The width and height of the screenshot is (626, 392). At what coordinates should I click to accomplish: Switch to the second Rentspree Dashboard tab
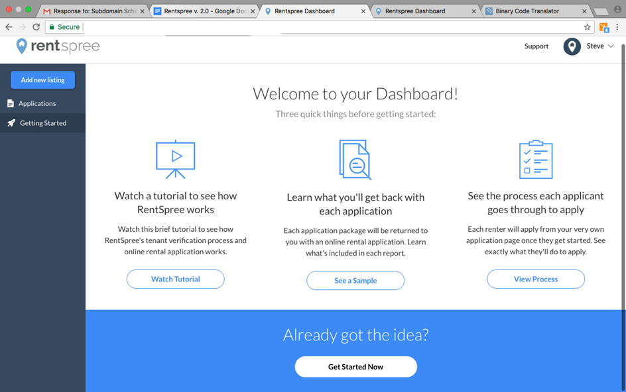(x=425, y=11)
